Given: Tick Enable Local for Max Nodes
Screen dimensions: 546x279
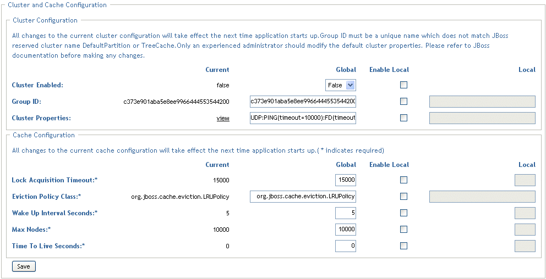Looking at the screenshot, I should (404, 229).
